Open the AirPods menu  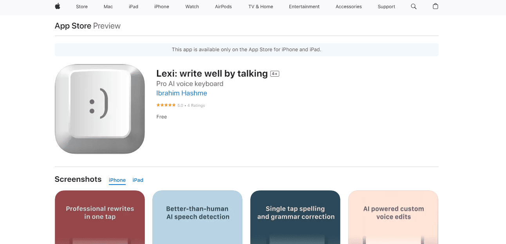pos(224,7)
